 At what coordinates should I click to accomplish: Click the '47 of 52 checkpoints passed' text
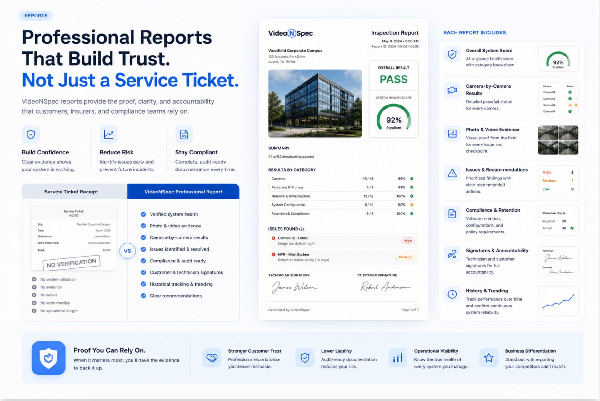coord(291,157)
